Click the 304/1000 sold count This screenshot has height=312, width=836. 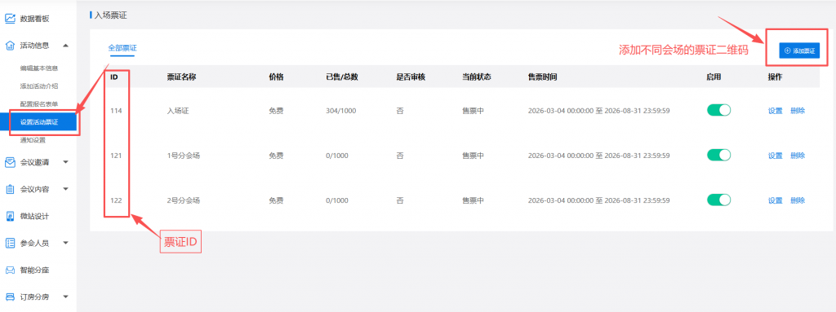coord(340,111)
